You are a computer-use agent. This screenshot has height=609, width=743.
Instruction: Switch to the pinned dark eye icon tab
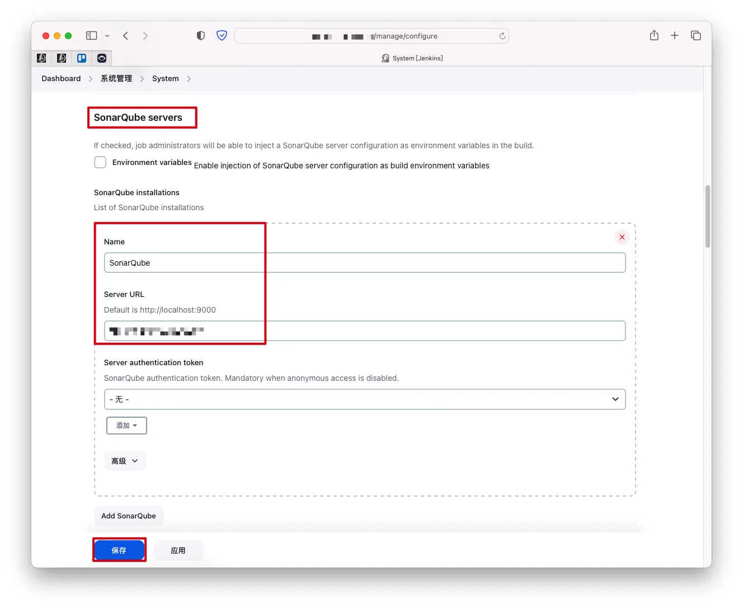point(102,58)
